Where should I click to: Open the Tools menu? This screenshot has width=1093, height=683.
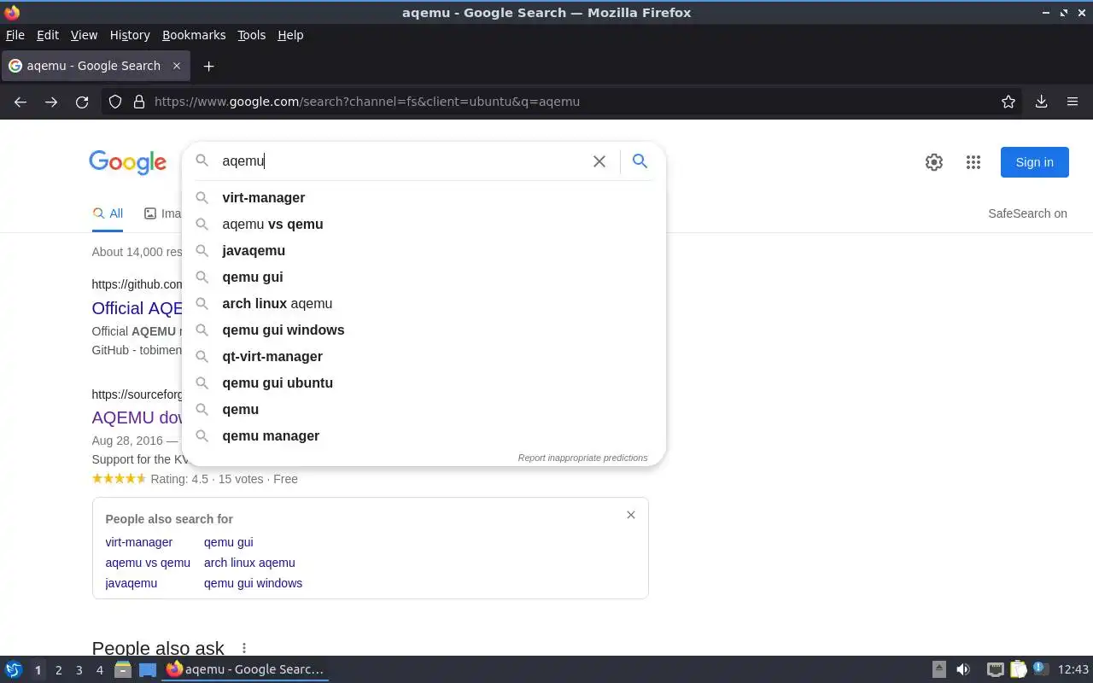[252, 35]
